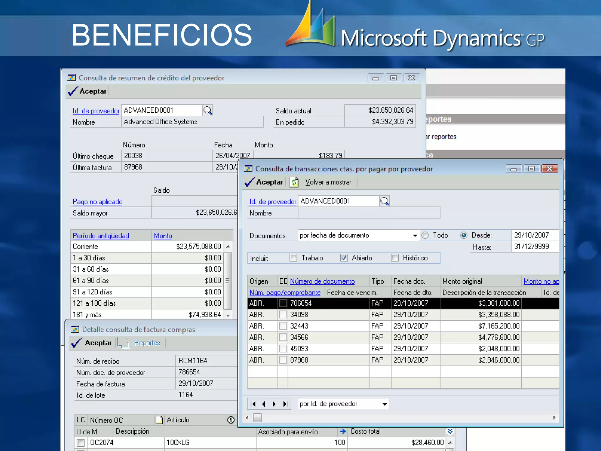601x451 pixels.
Task: Go to first record with the navigation arrow
Action: pyautogui.click(x=253, y=404)
